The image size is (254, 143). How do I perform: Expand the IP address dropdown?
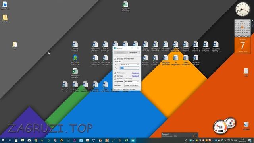click(138, 64)
